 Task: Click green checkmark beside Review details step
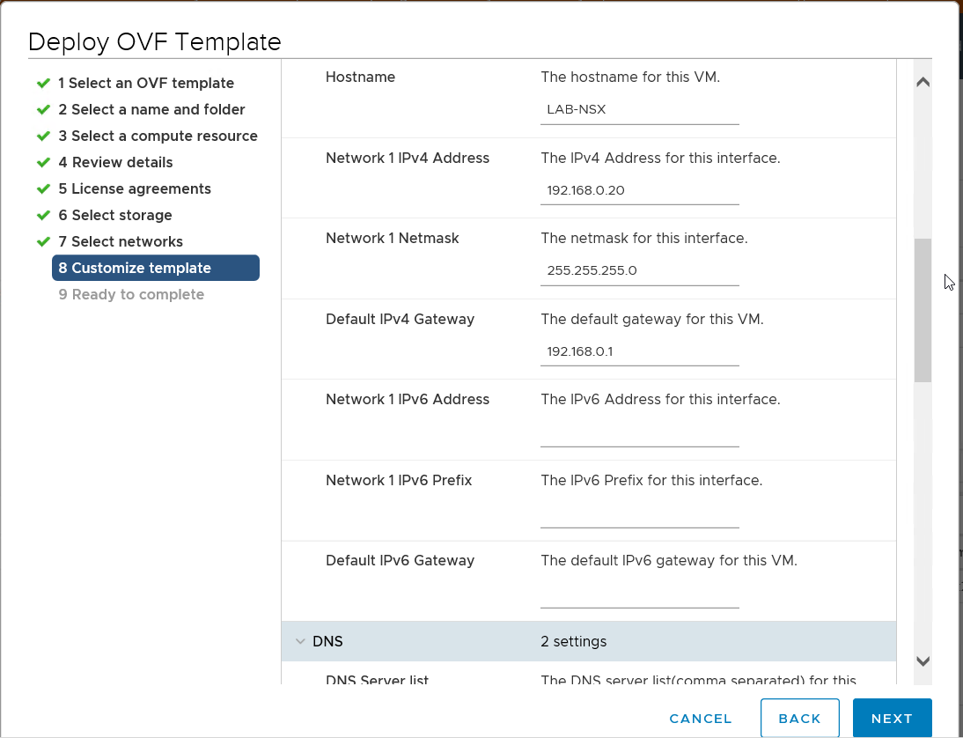coord(43,162)
